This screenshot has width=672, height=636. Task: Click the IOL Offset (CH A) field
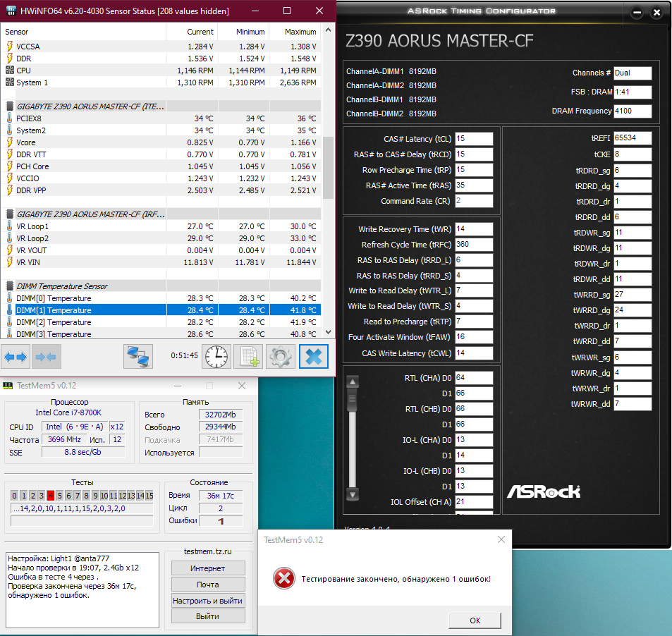474,502
